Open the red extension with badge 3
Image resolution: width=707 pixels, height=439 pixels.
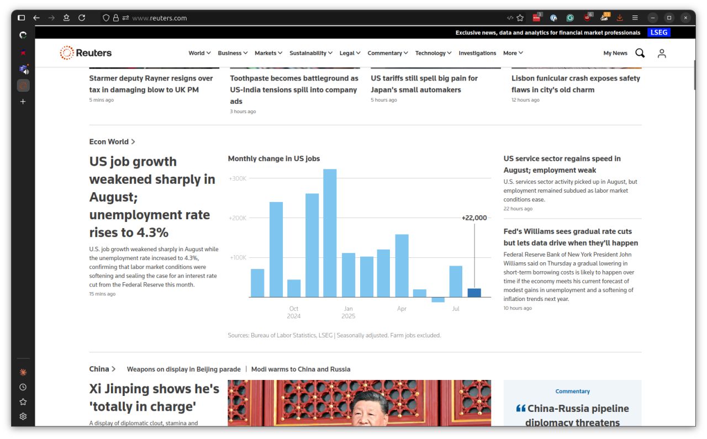[x=537, y=17]
